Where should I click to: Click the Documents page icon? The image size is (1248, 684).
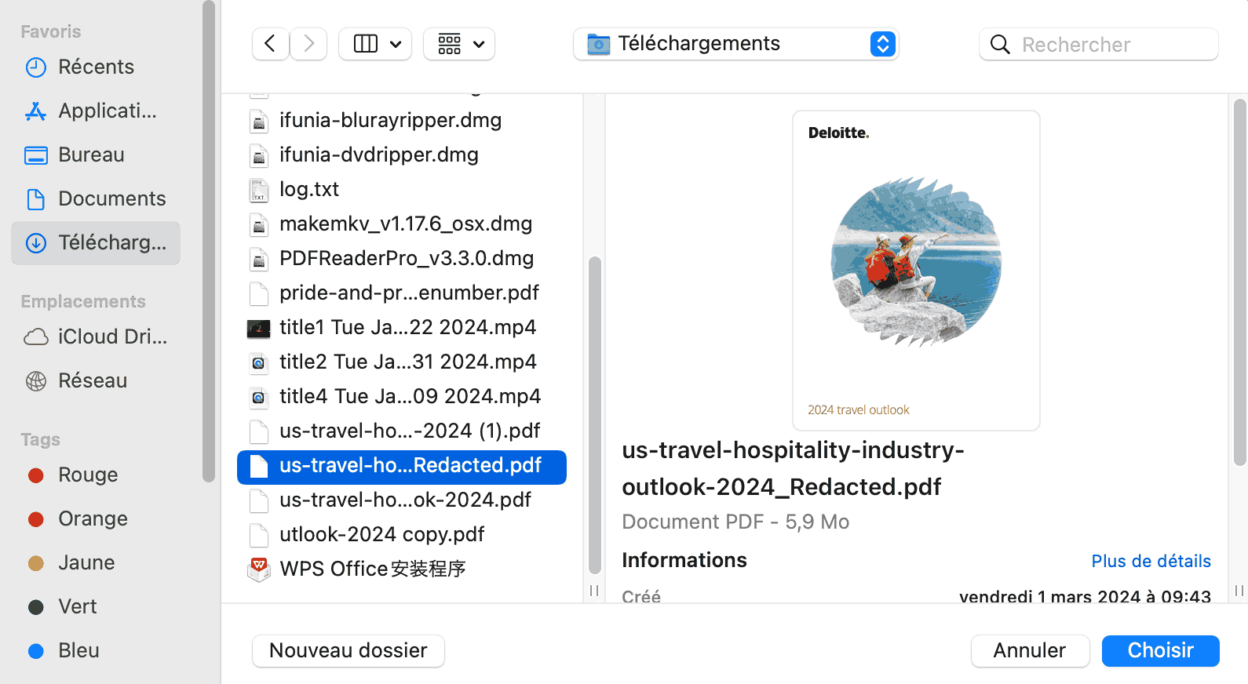click(x=36, y=199)
